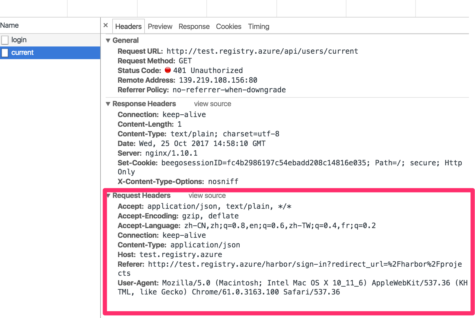Open the Timing tab
This screenshot has height=318, width=475.
tap(258, 27)
